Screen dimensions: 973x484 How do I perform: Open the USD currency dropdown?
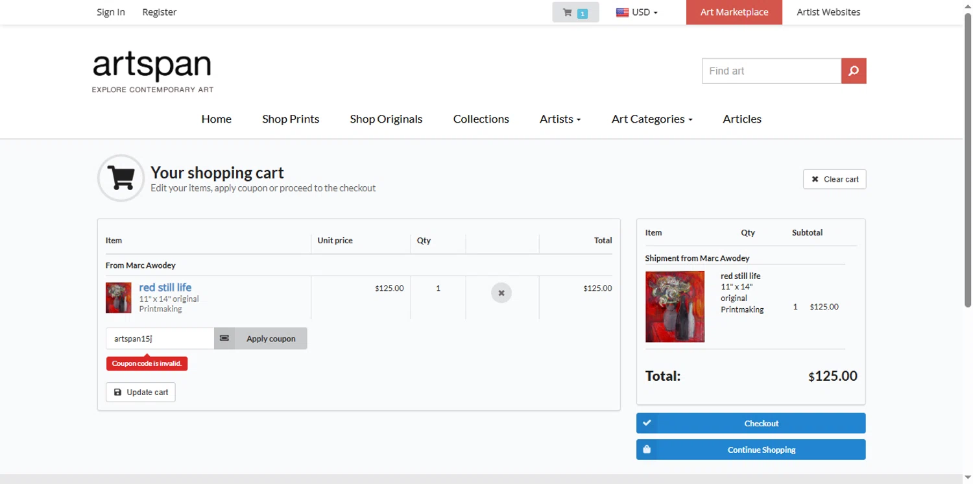(638, 12)
